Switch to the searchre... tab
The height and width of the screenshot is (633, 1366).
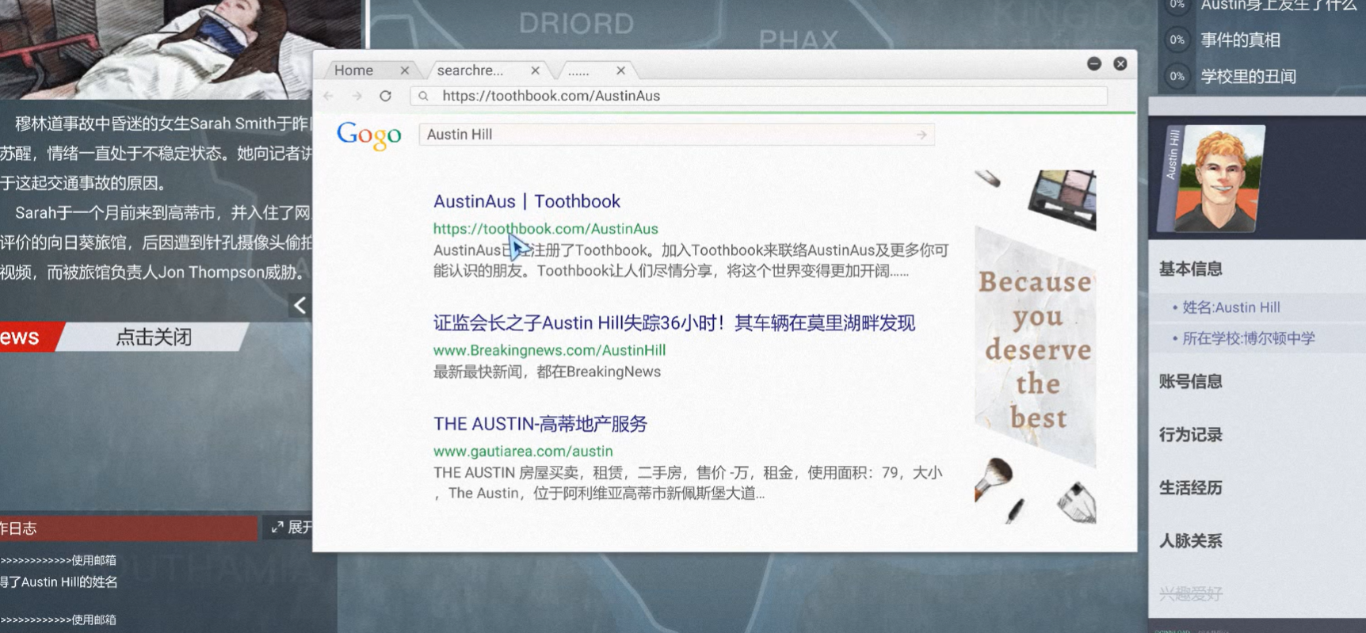coord(470,71)
